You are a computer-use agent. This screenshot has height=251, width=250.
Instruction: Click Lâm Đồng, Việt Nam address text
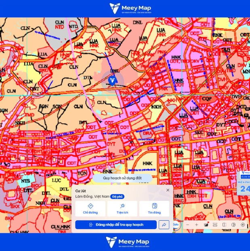coord(92,196)
